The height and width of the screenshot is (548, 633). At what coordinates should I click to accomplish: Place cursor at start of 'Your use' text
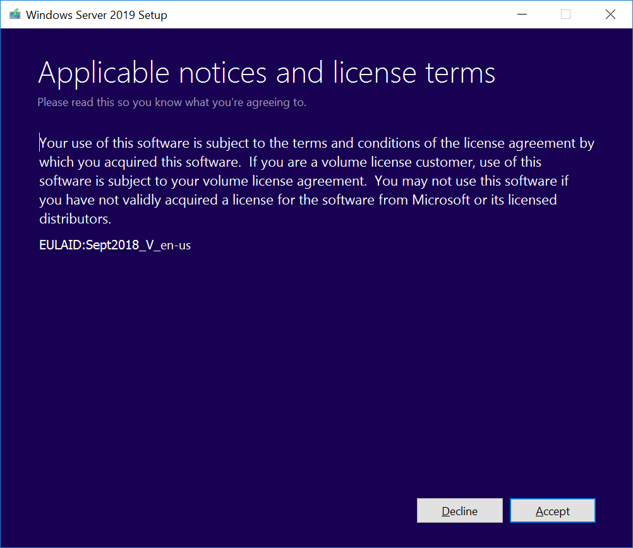[x=40, y=143]
